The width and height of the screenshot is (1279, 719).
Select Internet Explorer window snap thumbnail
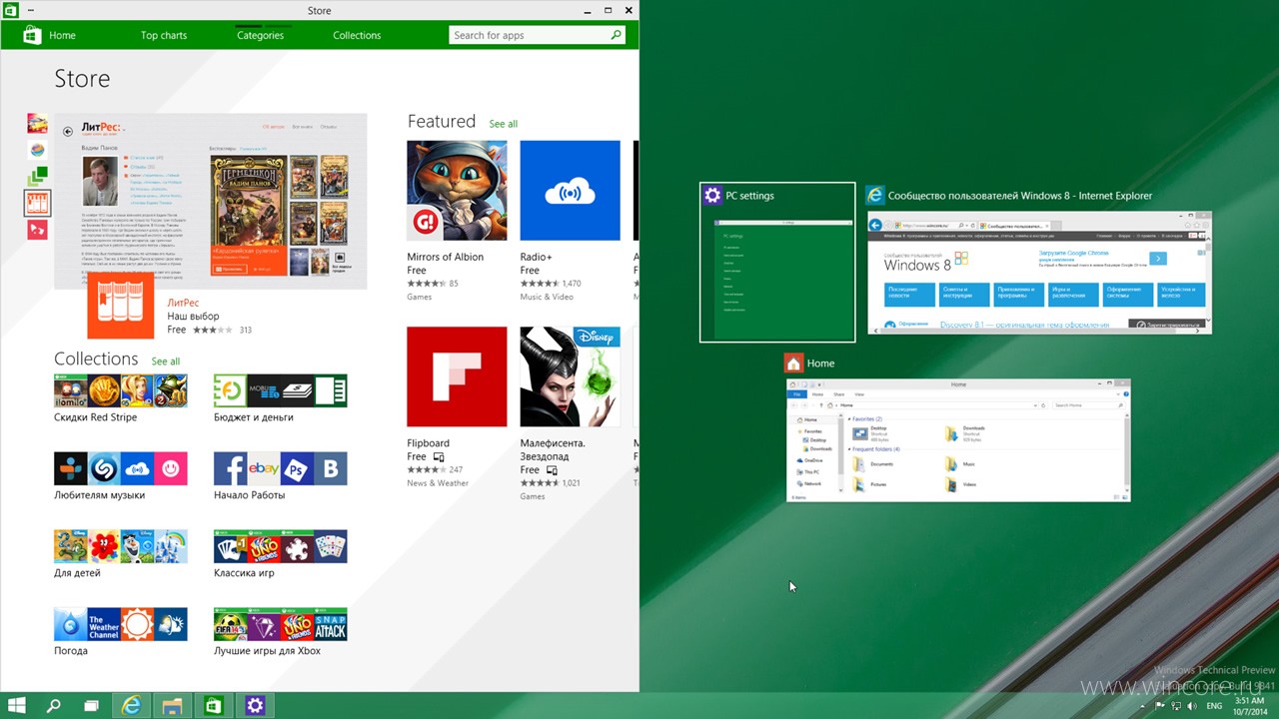point(1039,272)
